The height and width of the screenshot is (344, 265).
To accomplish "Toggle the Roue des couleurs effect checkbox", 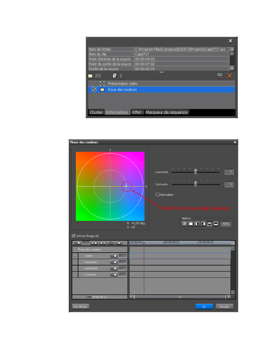I will (x=94, y=89).
